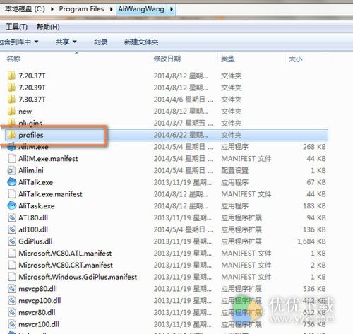Click the 新建文件夹 button
Screen dimensions: 353x334
pyautogui.click(x=141, y=42)
